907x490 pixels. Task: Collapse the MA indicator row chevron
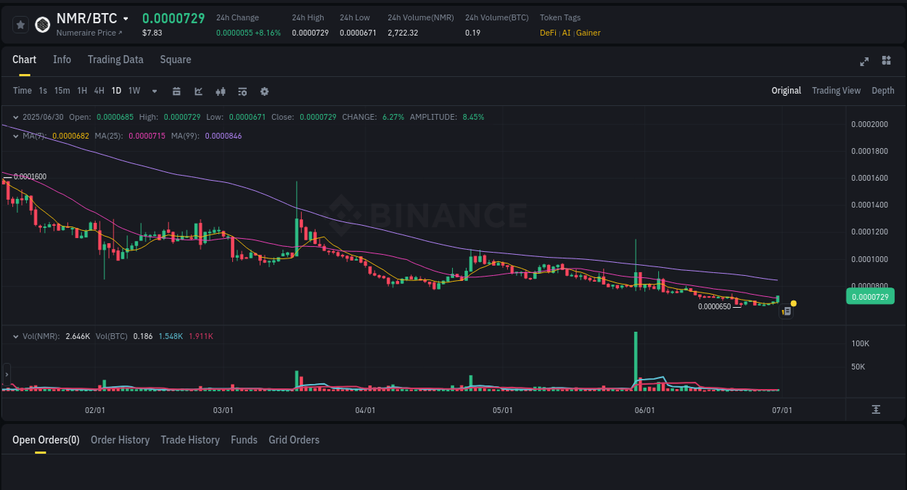click(15, 135)
